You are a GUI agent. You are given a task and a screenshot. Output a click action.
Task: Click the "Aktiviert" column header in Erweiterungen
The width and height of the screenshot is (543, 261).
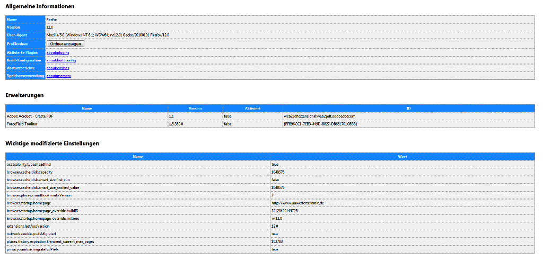[253, 109]
